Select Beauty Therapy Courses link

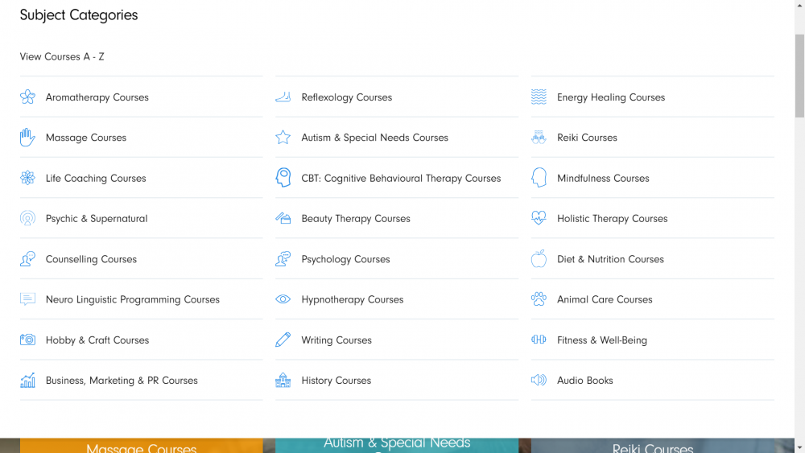point(356,219)
